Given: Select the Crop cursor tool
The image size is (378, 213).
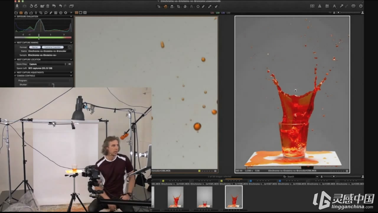Looking at the screenshot, I should click(x=178, y=7).
